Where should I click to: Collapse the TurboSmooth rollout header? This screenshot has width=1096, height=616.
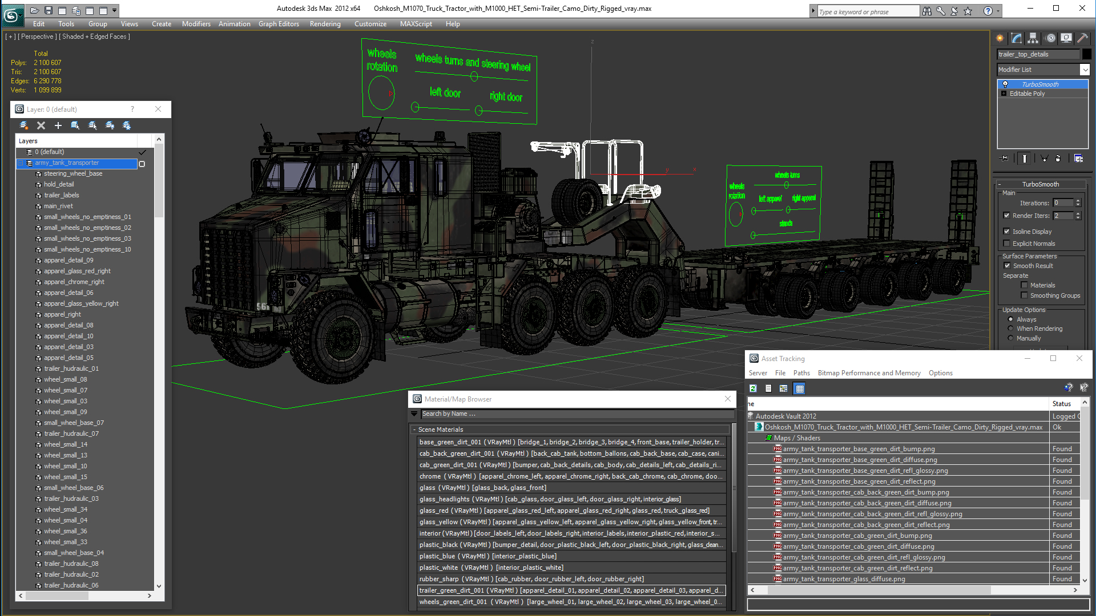coord(1041,184)
